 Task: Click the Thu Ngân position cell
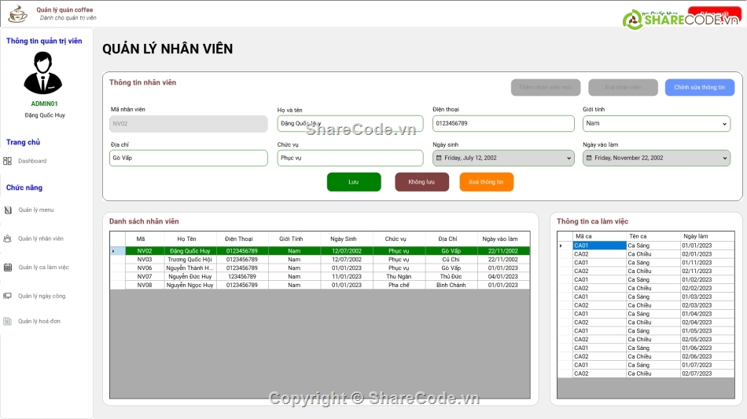point(399,277)
